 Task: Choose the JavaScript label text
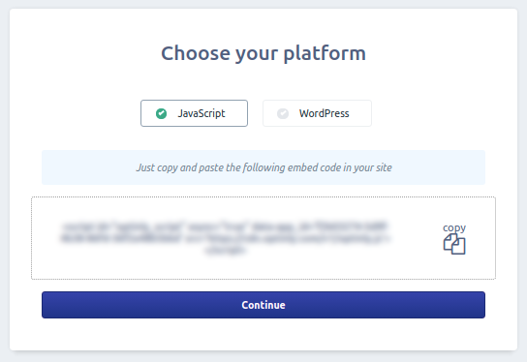click(201, 113)
